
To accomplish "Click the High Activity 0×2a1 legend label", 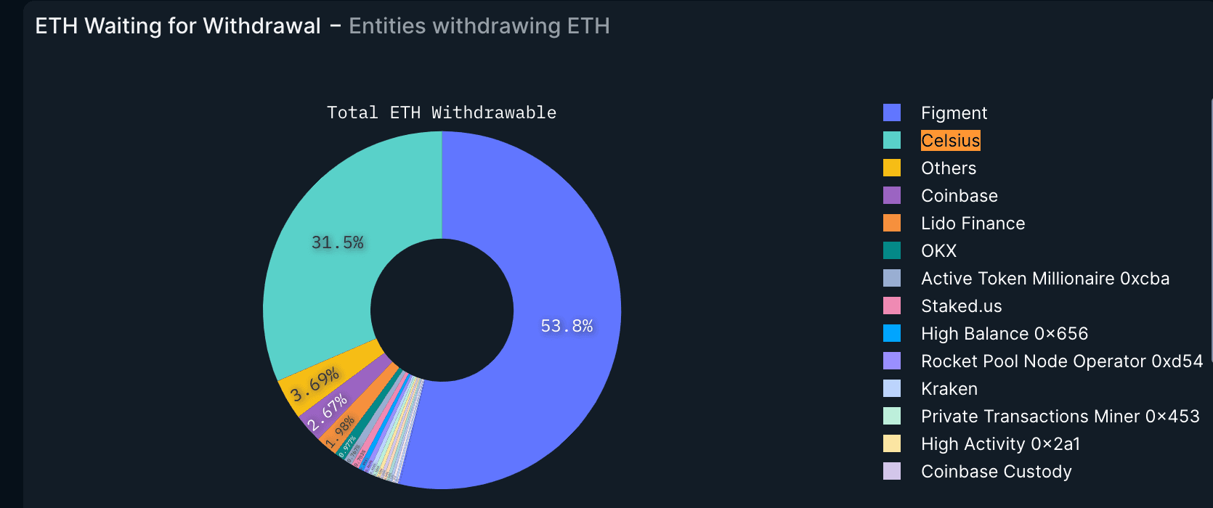I will (x=1000, y=444).
